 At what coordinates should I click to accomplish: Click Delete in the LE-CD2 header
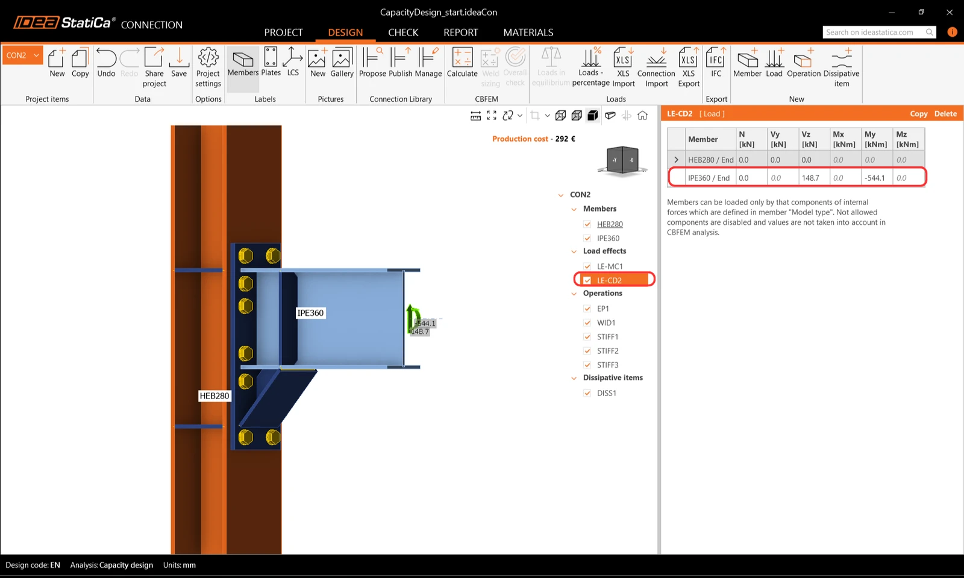point(945,114)
